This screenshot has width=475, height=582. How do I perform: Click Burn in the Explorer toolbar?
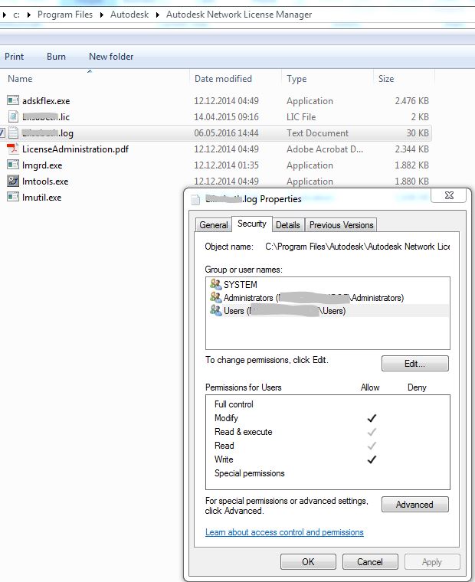coord(56,57)
